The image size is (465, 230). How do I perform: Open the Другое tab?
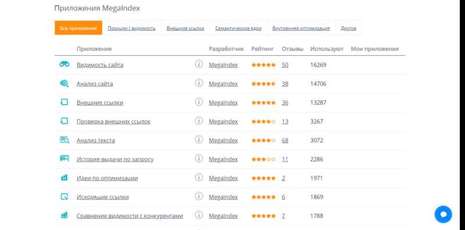(x=348, y=28)
